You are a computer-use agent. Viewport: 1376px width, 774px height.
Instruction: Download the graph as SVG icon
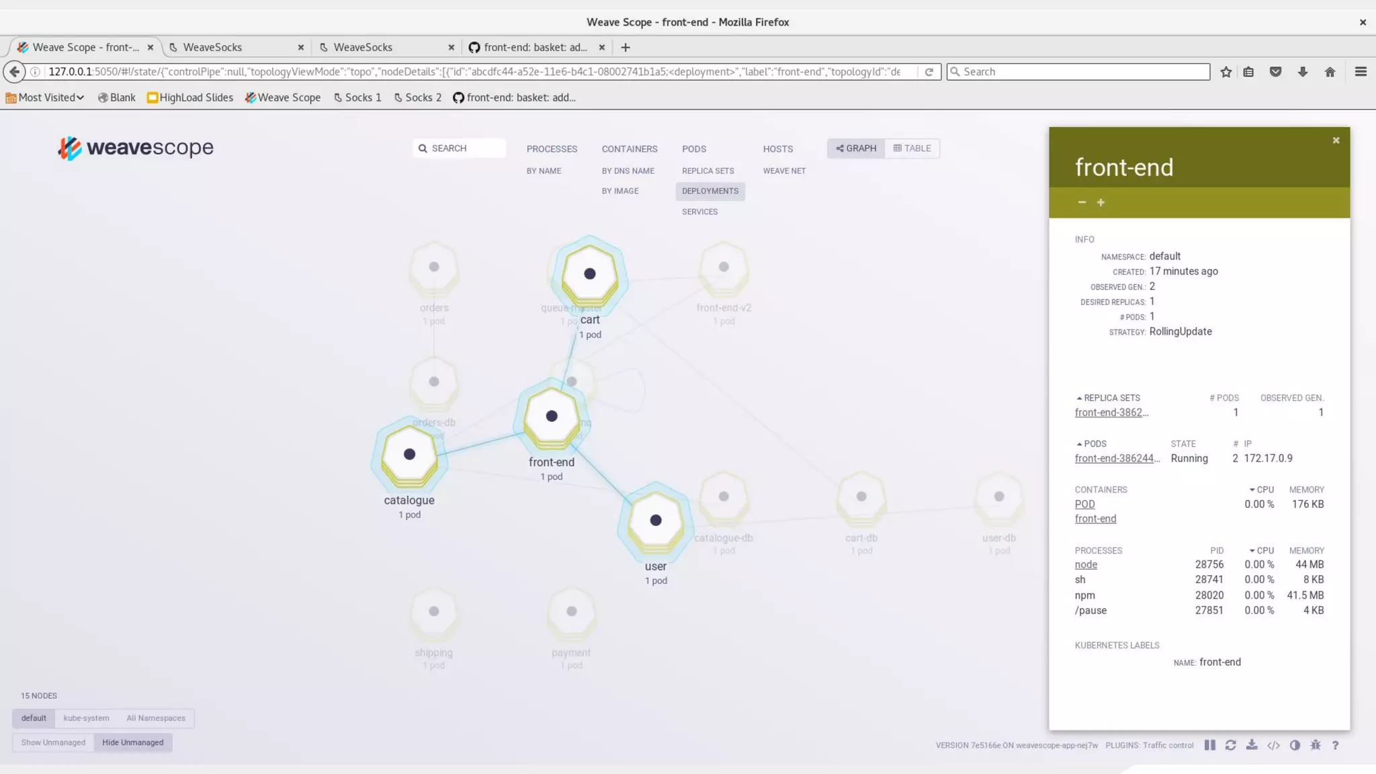[x=1252, y=745]
